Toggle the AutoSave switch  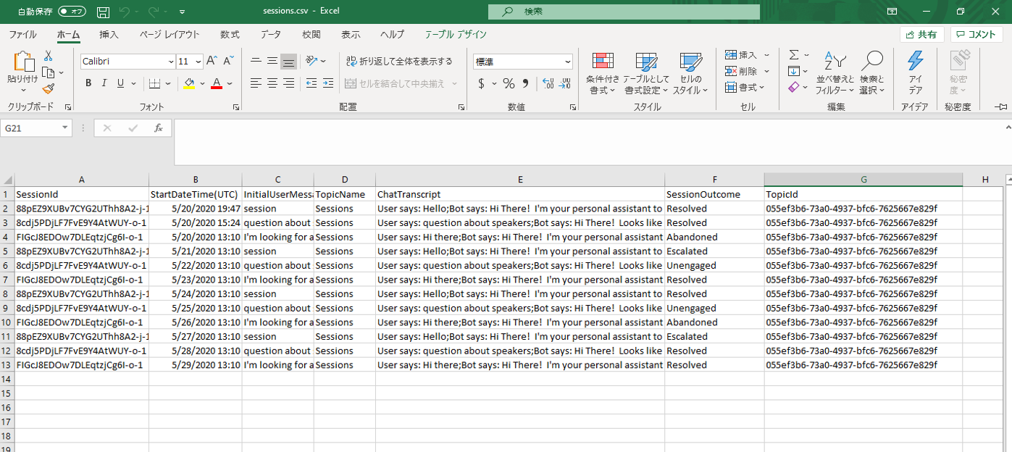coord(72,12)
